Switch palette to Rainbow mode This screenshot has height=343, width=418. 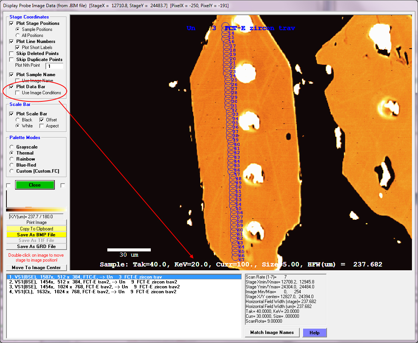(x=11, y=159)
